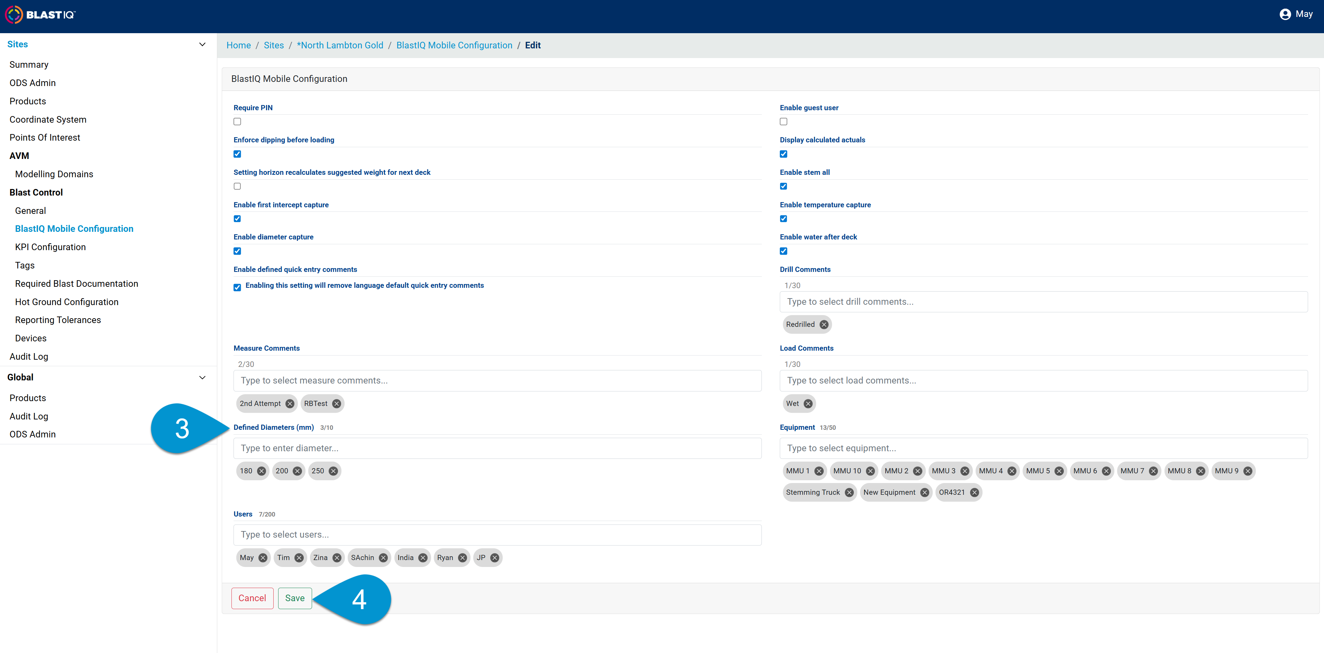The height and width of the screenshot is (653, 1324).
Task: Check Setting horizon recalculates suggested weight
Action: (x=237, y=186)
